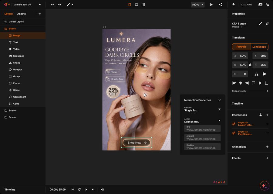
Task: Select the Image layer type
Action: [x=23, y=35]
